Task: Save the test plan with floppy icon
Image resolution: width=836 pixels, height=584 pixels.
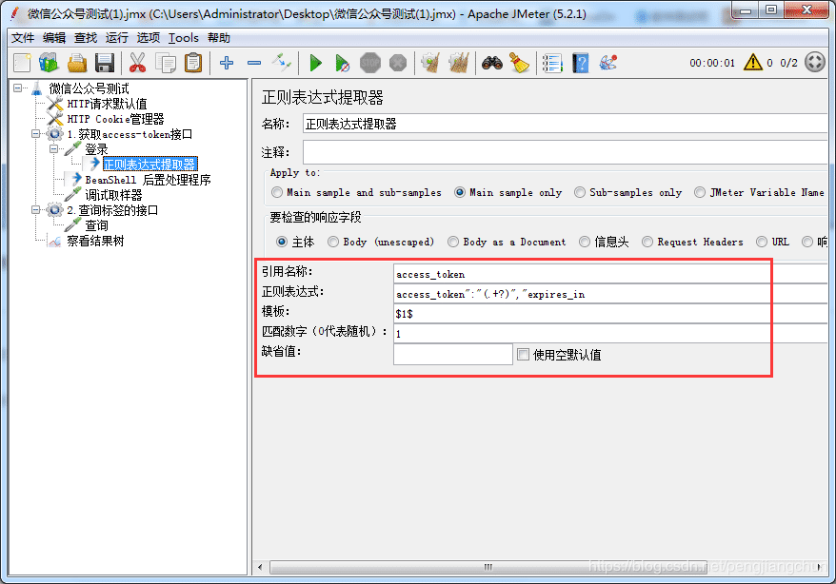Action: 105,63
